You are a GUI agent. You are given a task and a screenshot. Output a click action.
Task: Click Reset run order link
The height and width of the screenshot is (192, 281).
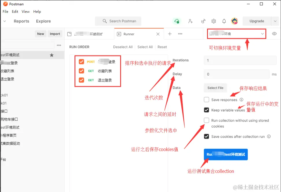point(162,47)
